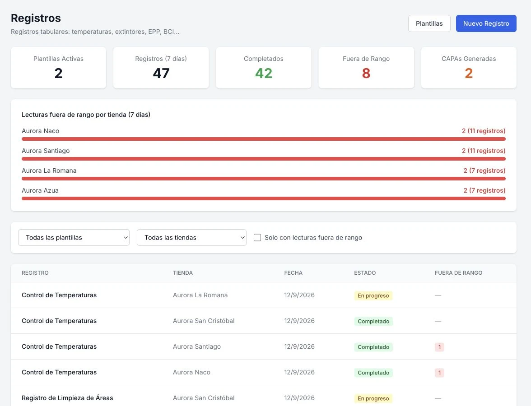Screen dimensions: 531x406
Task: Click the En progreso badge for Aurora La Romana
Action: [373, 296]
